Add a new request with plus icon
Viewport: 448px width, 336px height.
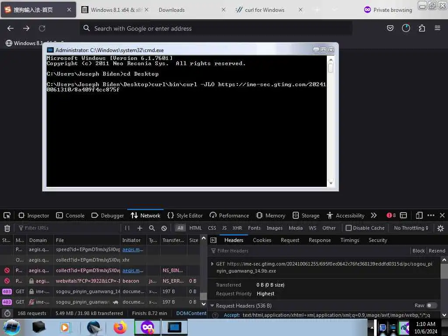(x=140, y=228)
